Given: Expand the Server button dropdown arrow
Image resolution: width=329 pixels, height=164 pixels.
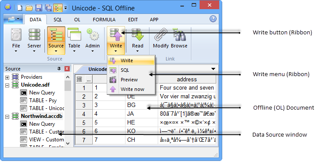Looking at the screenshot, I should pos(34,51).
